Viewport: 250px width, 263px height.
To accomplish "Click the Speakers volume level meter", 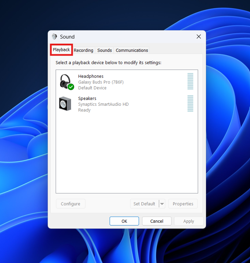I will pos(190,103).
